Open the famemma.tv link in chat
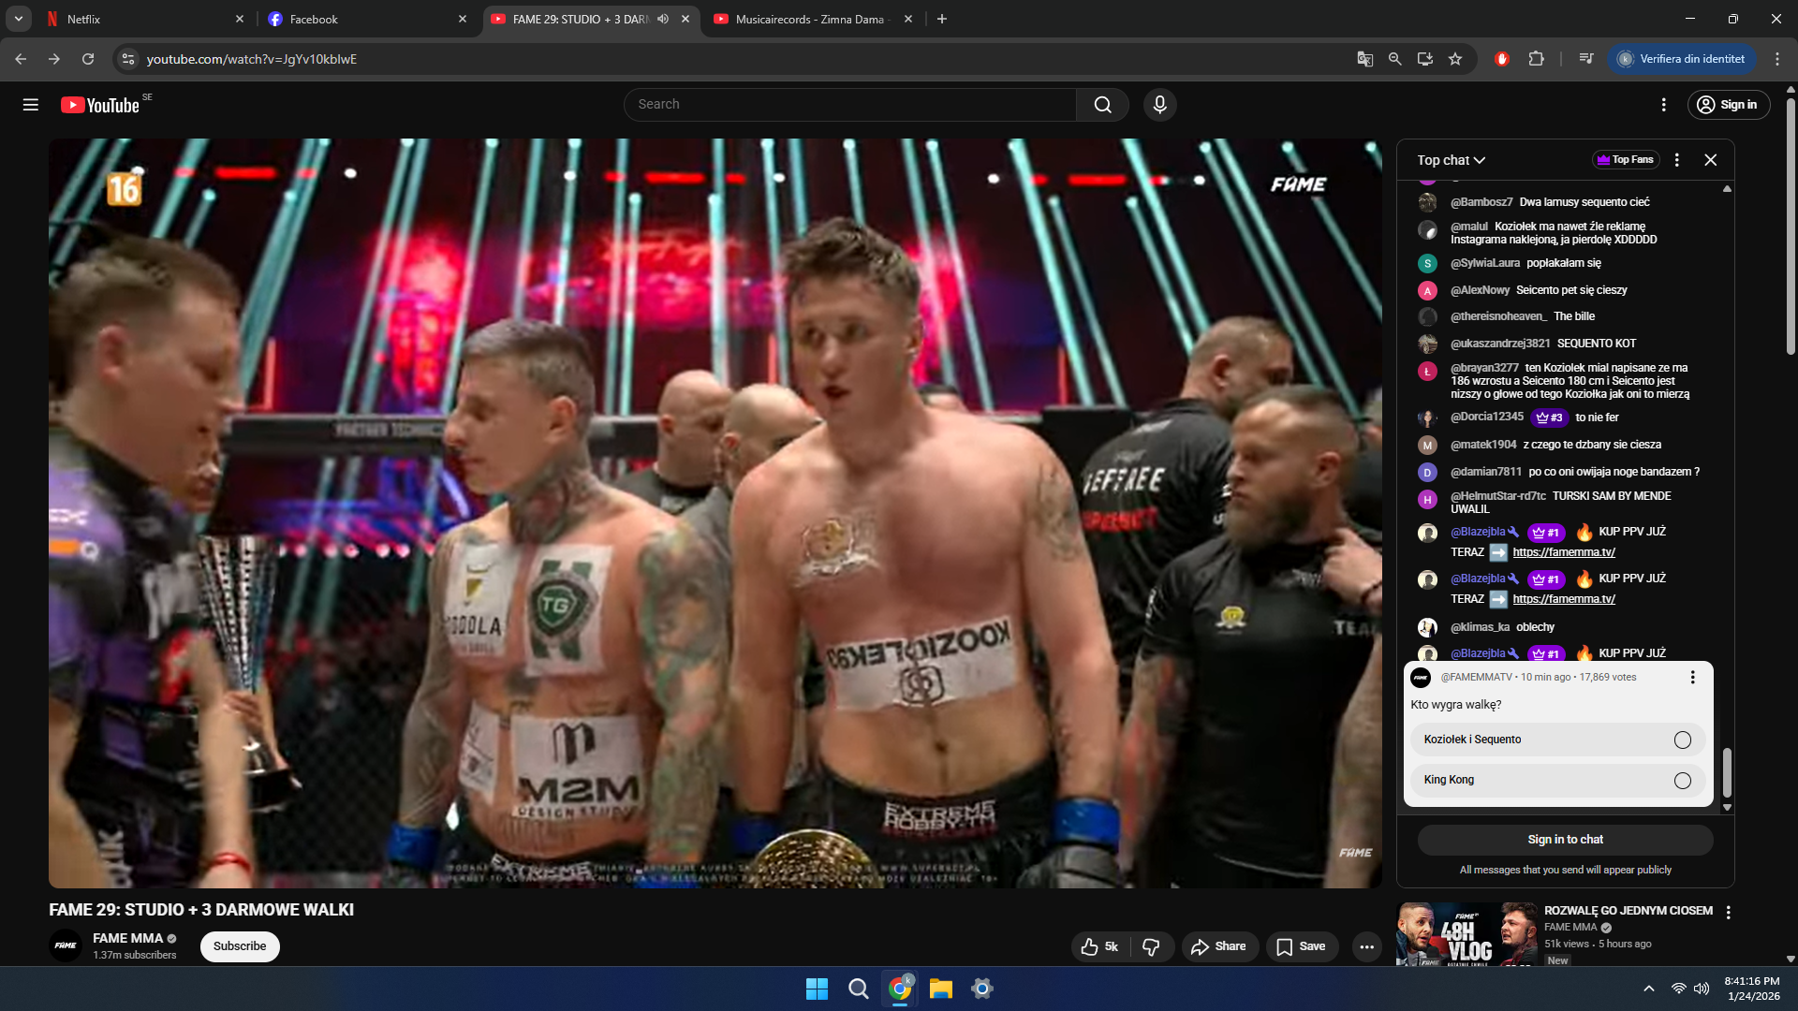Image resolution: width=1798 pixels, height=1011 pixels. [x=1563, y=552]
